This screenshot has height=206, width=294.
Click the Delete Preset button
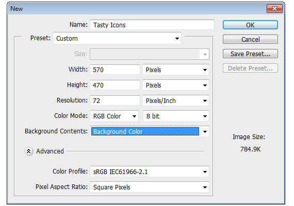[250, 68]
